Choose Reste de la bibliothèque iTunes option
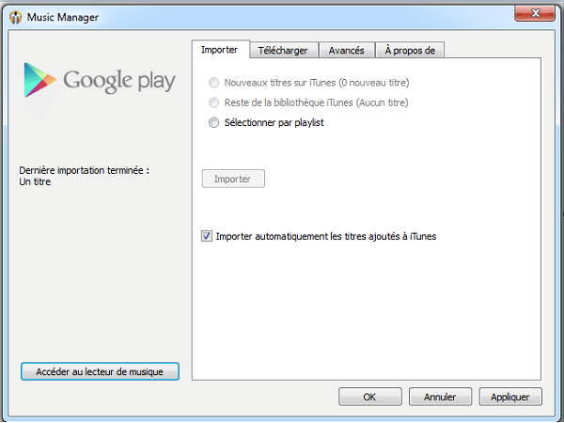The width and height of the screenshot is (564, 423). point(213,102)
